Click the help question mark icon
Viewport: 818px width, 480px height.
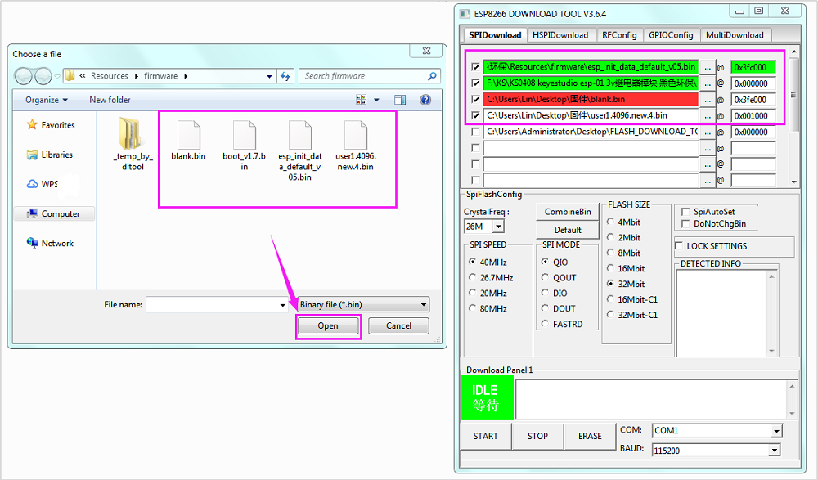(425, 100)
